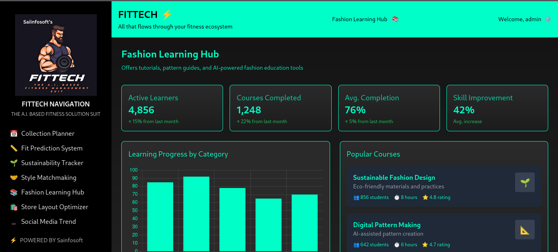558x252 pixels.
Task: Open settings gear next to Welcome, admin
Action: pyautogui.click(x=548, y=20)
